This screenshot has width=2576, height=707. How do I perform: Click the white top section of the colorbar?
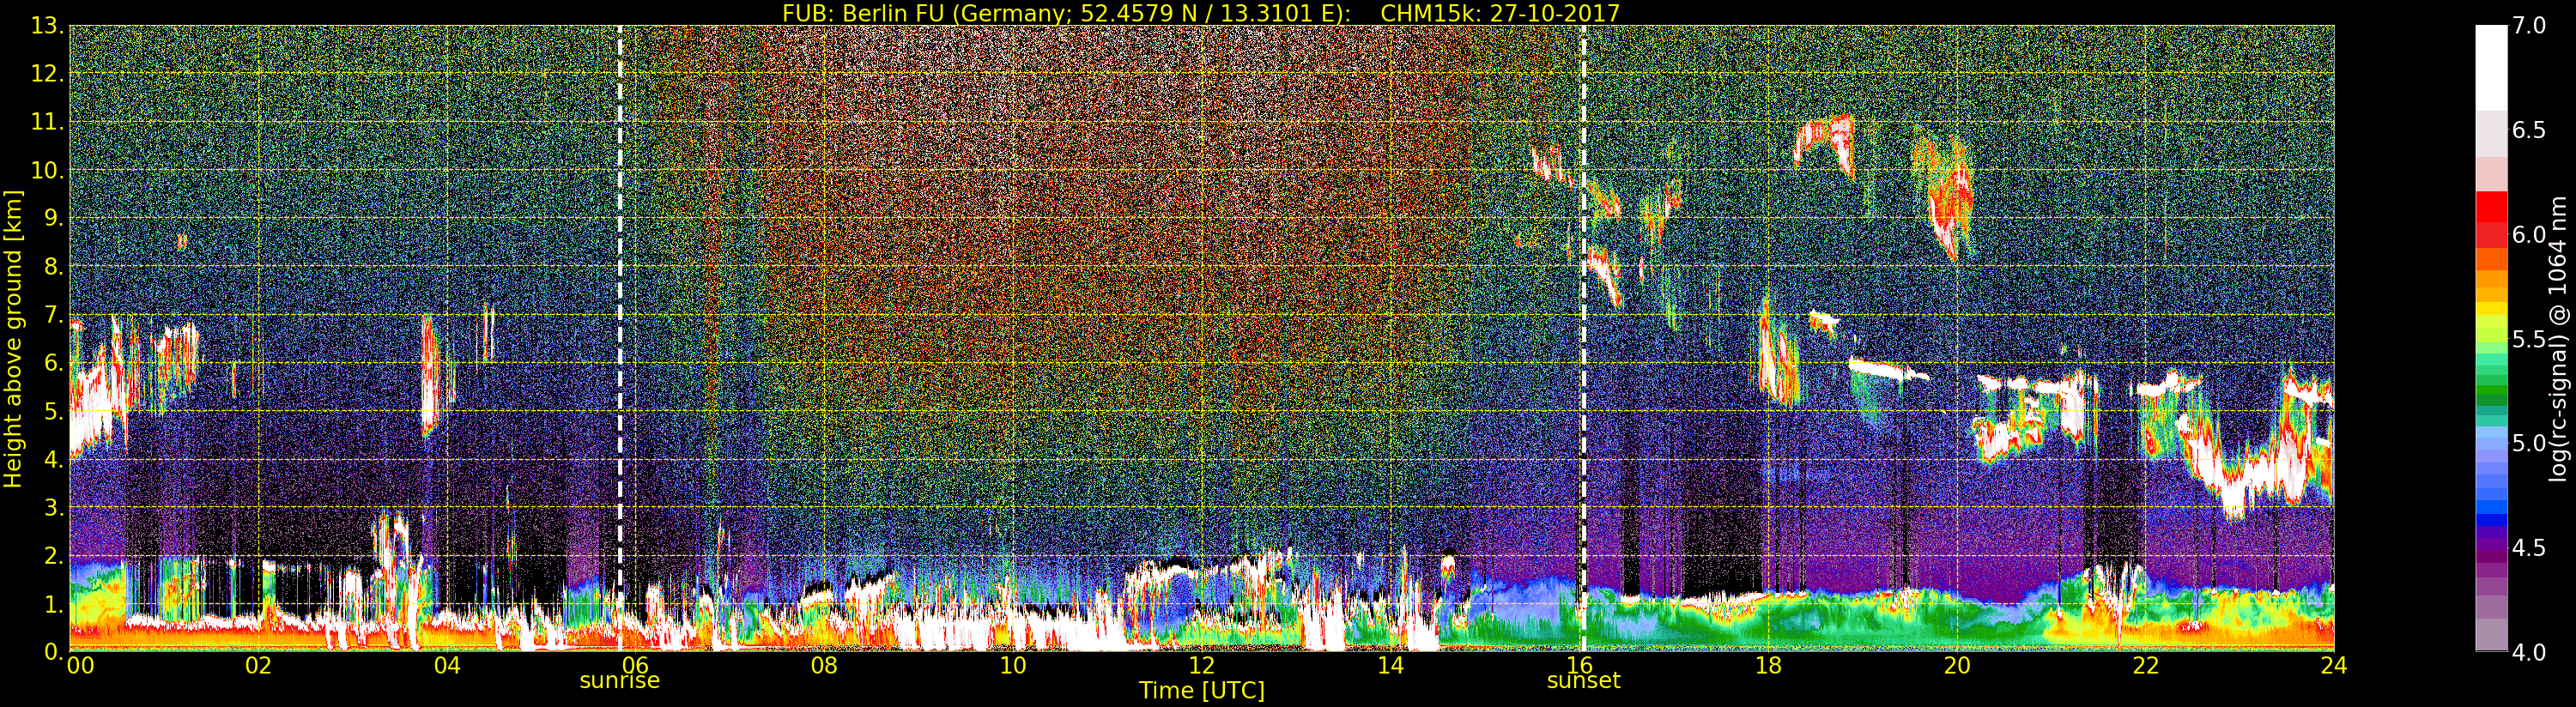click(x=2491, y=66)
